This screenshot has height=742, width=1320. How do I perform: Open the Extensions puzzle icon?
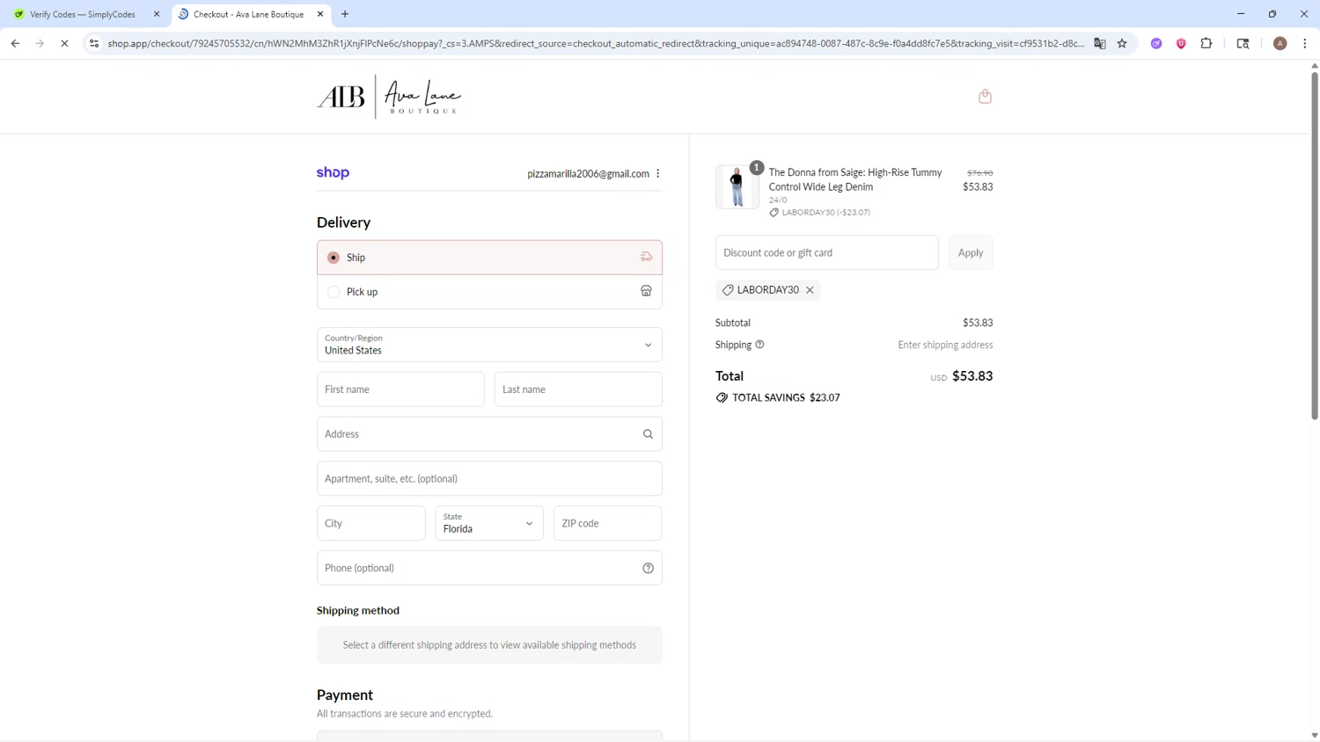pyautogui.click(x=1206, y=43)
